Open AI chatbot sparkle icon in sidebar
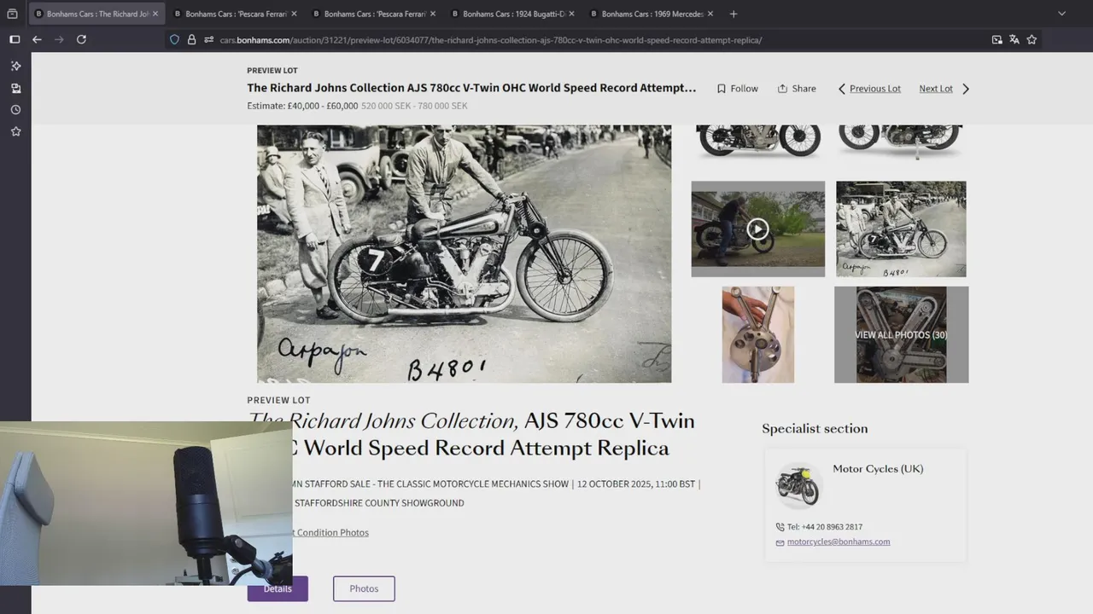1093x614 pixels. (15, 66)
